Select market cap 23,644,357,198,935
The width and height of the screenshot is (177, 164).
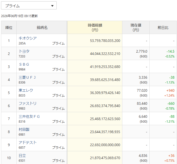(x=105, y=132)
